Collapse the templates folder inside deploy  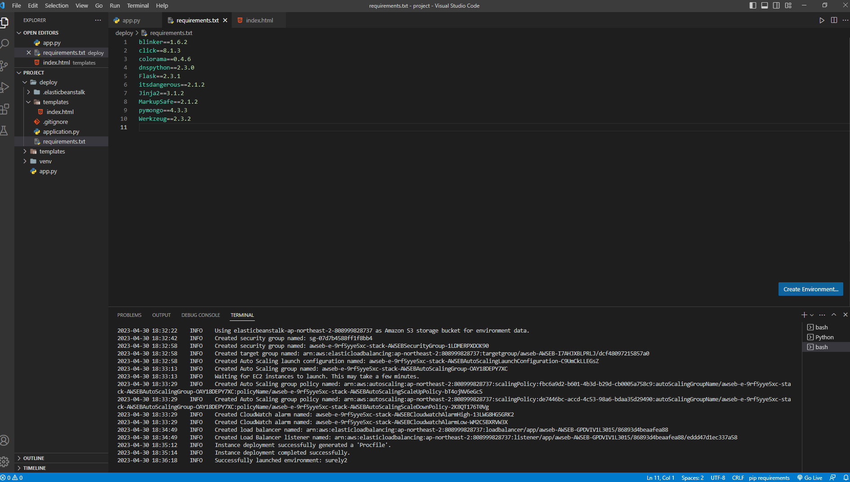click(29, 102)
